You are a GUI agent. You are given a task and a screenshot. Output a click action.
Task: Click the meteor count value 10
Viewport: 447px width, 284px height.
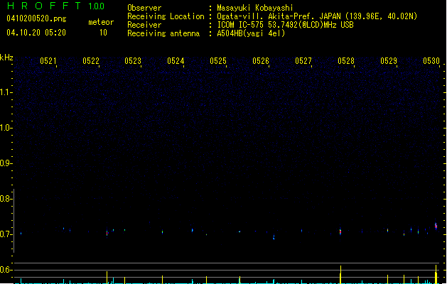tap(103, 33)
